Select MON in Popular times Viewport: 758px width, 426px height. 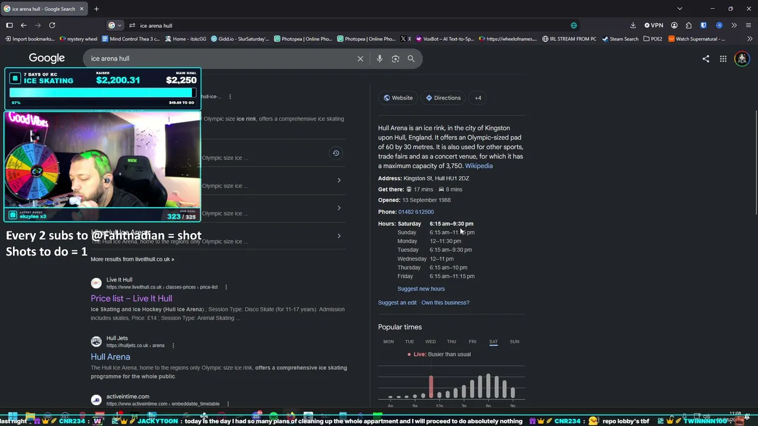coord(388,341)
